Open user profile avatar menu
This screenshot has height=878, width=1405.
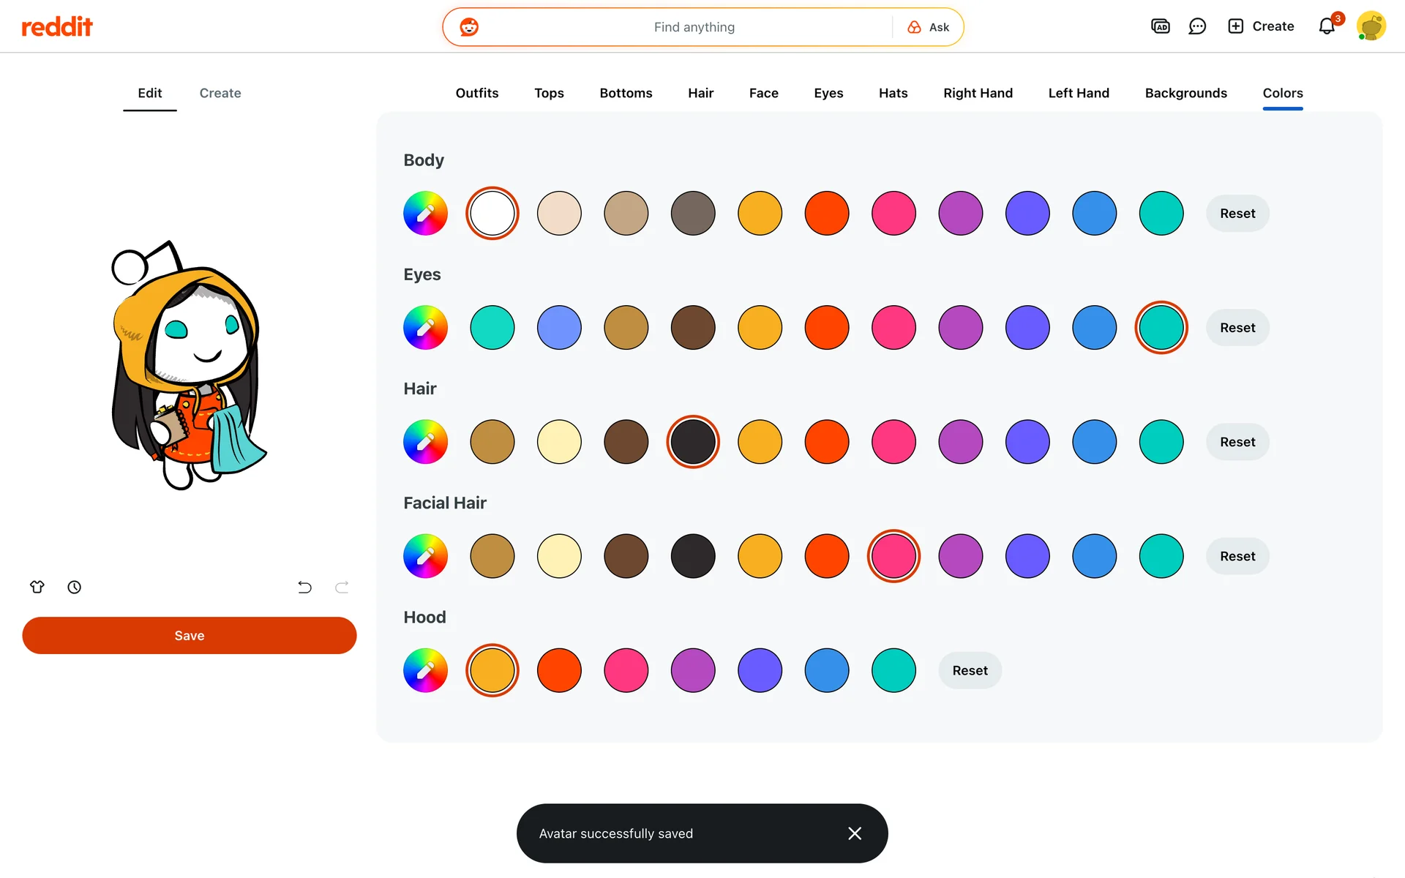[1371, 26]
